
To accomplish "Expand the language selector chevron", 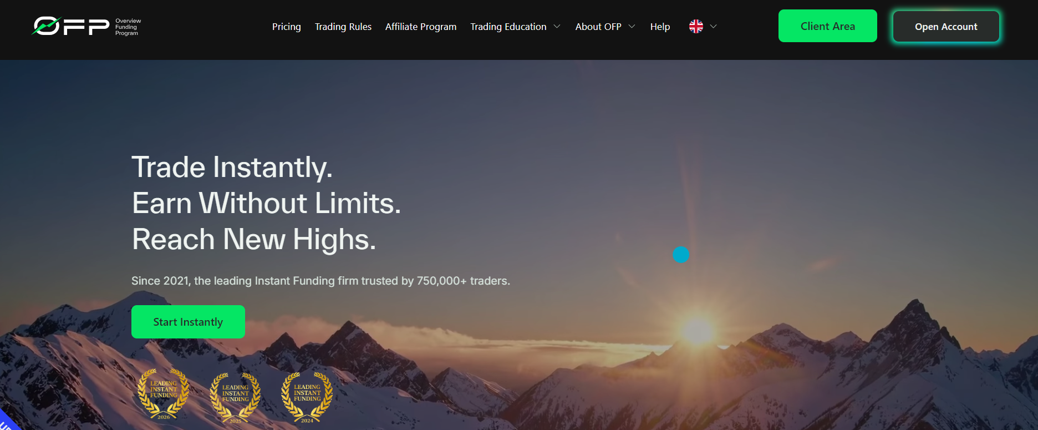I will pyautogui.click(x=714, y=26).
